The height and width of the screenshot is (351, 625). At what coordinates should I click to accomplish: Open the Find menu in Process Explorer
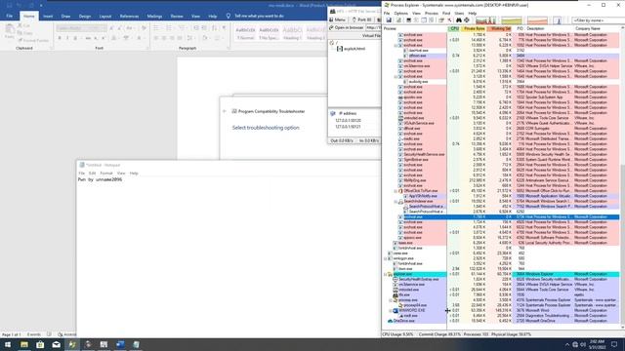pos(446,13)
